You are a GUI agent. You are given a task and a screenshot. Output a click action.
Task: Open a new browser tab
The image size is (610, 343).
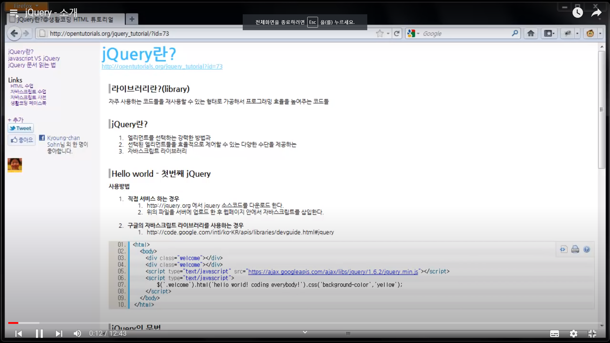[132, 19]
